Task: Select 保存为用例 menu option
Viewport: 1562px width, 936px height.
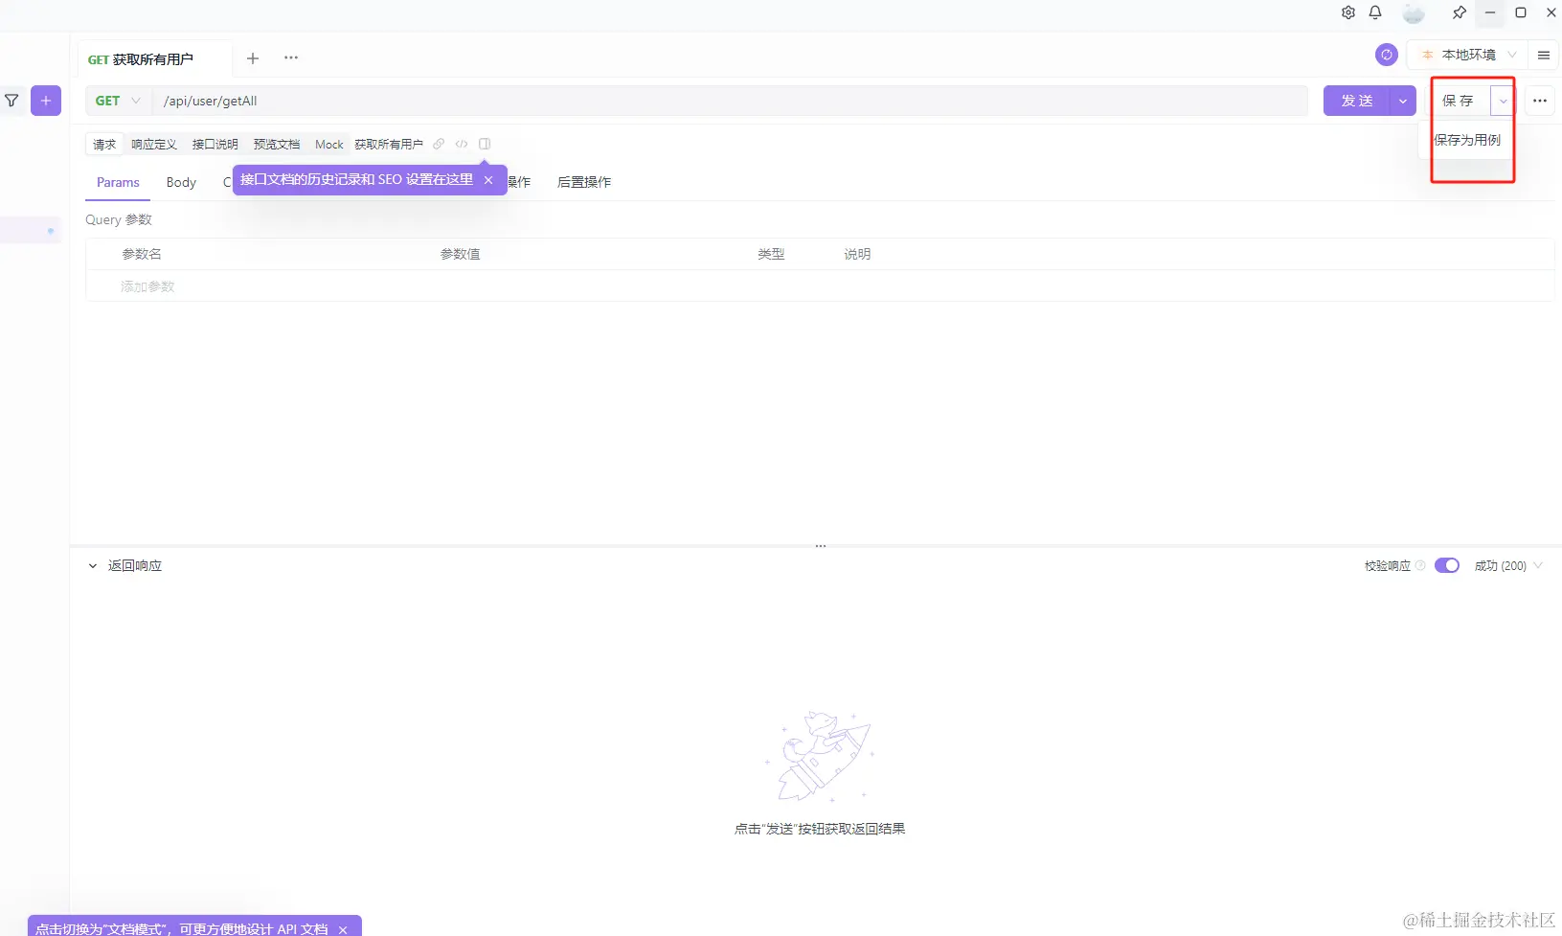Action: pyautogui.click(x=1467, y=140)
